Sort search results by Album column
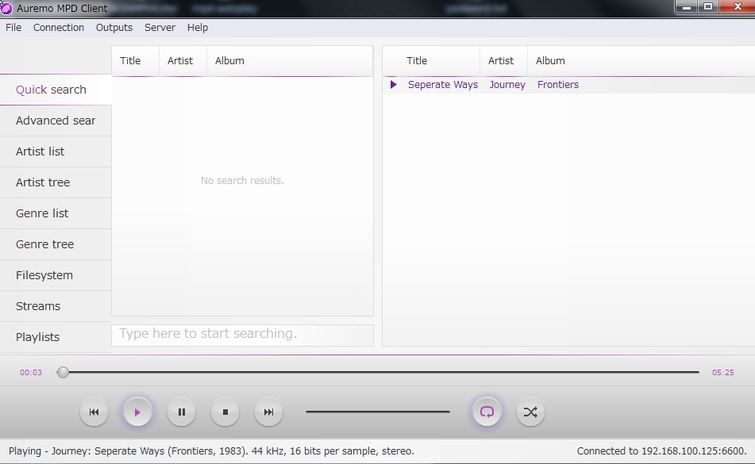Screen dimensions: 755x464 coord(290,61)
